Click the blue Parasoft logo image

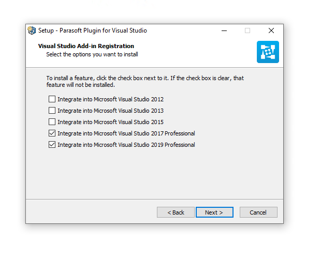click(x=268, y=52)
